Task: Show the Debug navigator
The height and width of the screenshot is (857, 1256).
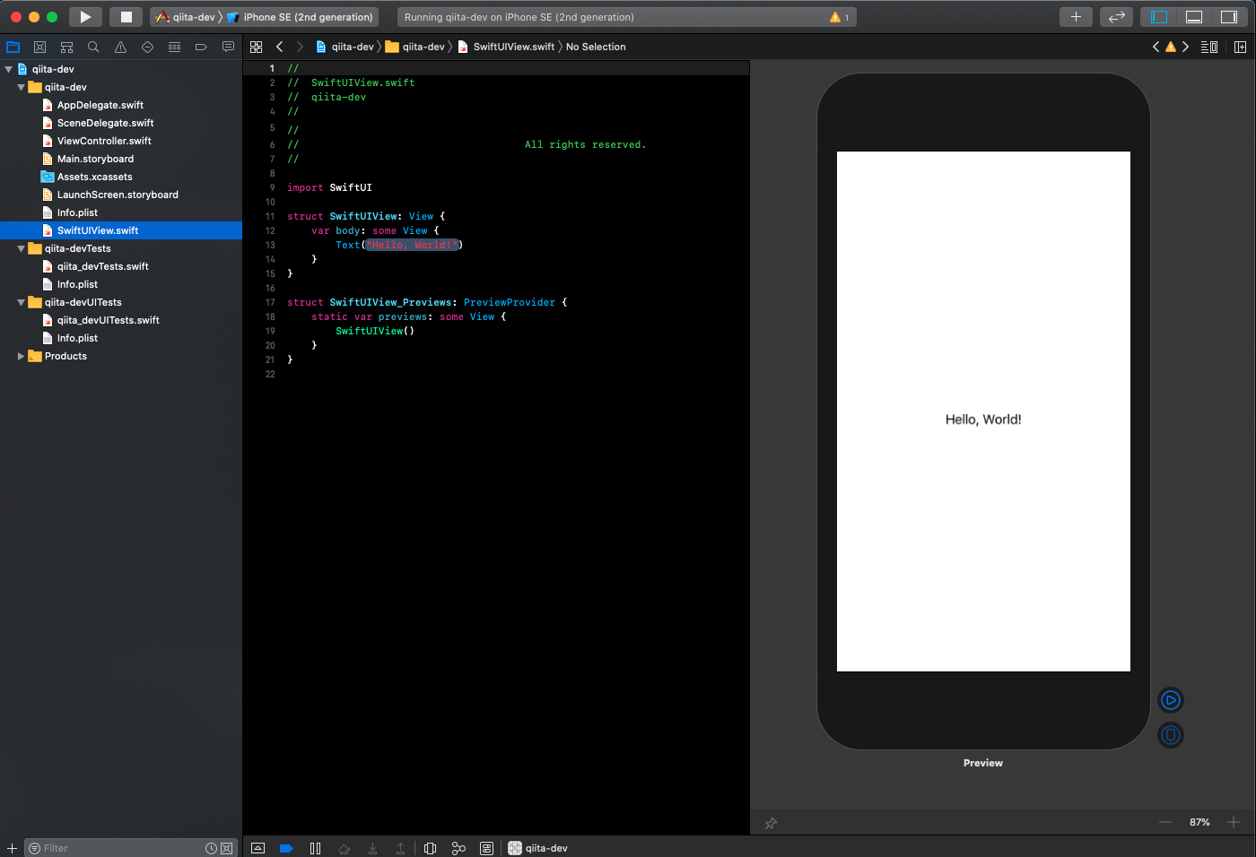Action: tap(174, 47)
